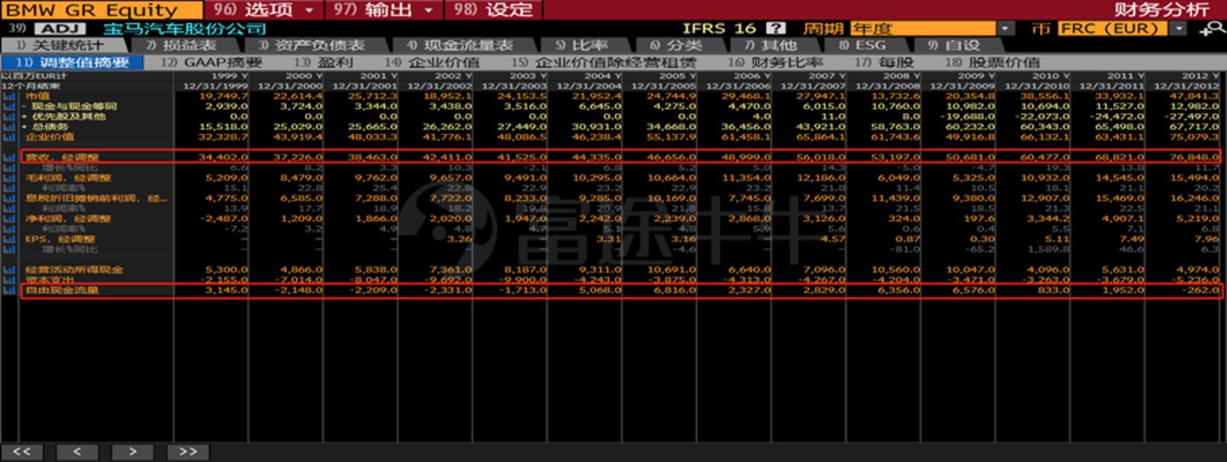This screenshot has height=462, width=1227.
Task: Open the chart icon for 营收, 经调整 row
Action: pyautogui.click(x=10, y=156)
